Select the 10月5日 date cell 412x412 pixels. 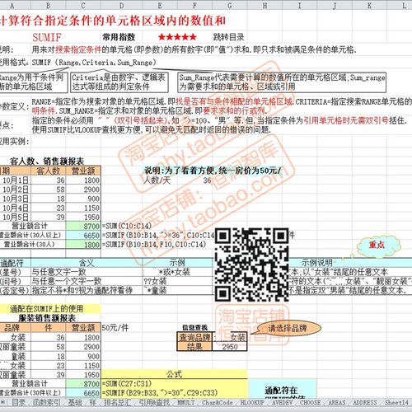pos(15,217)
